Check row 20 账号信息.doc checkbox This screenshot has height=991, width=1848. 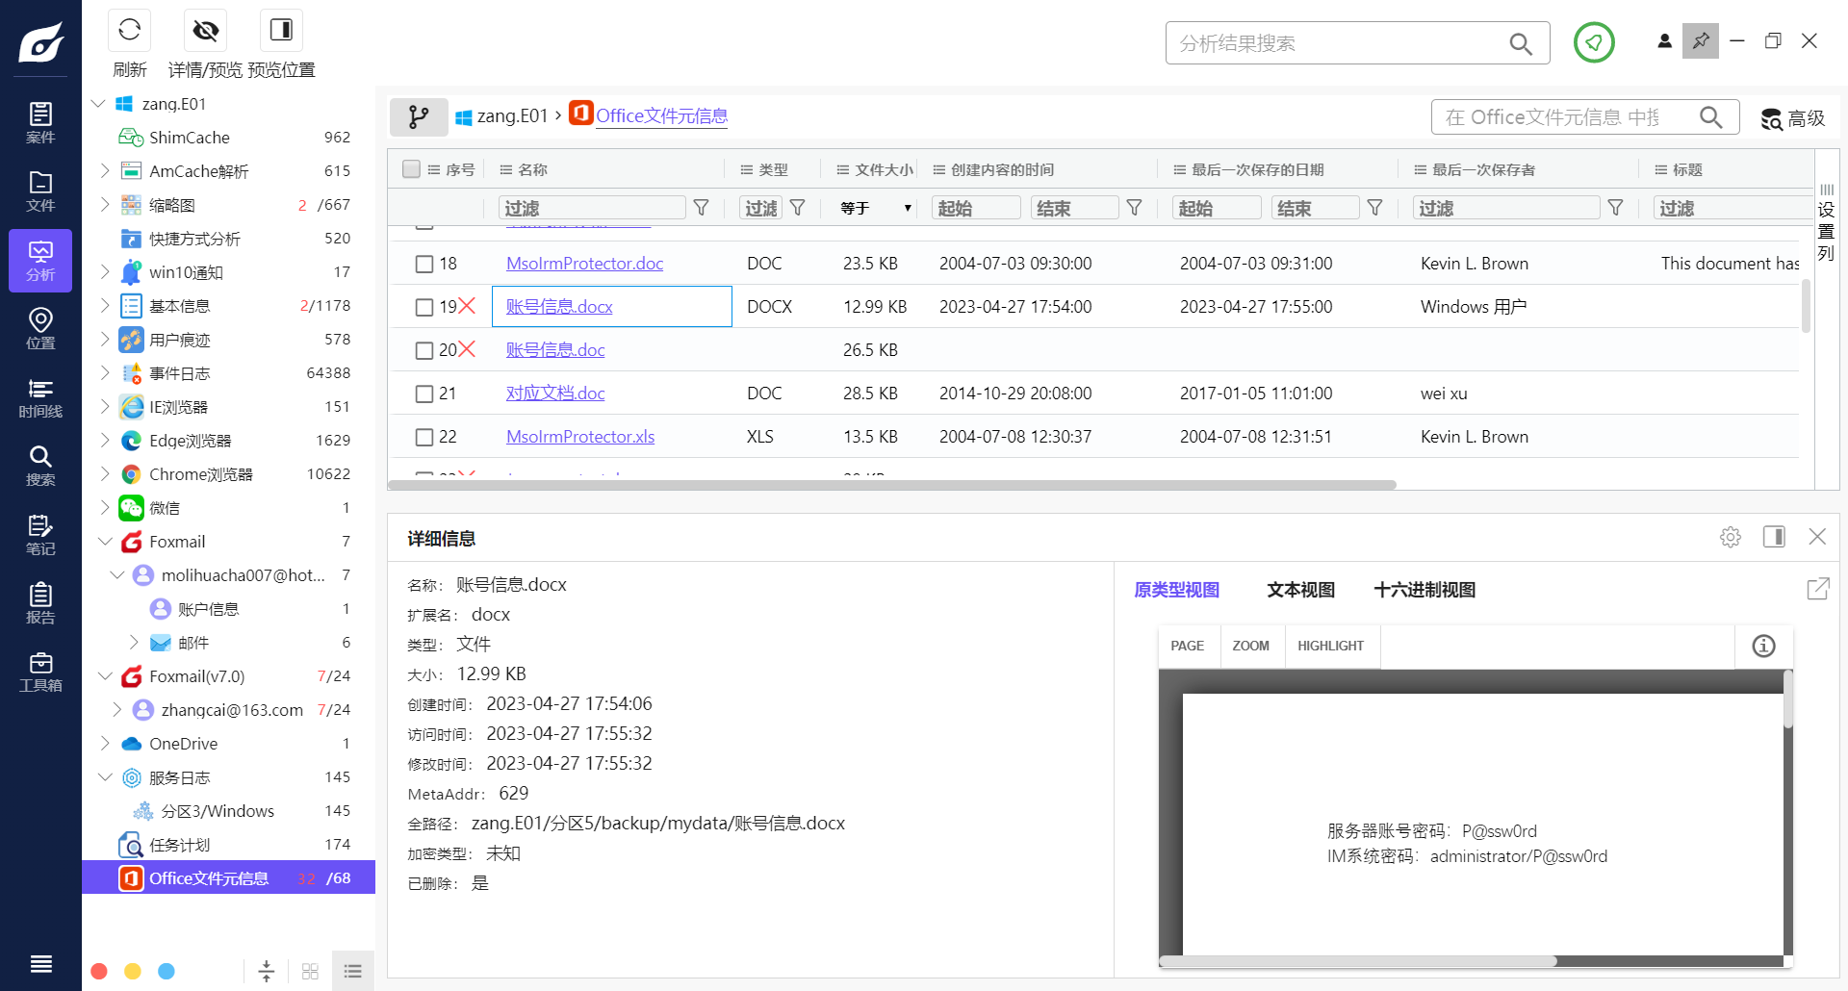click(x=423, y=350)
